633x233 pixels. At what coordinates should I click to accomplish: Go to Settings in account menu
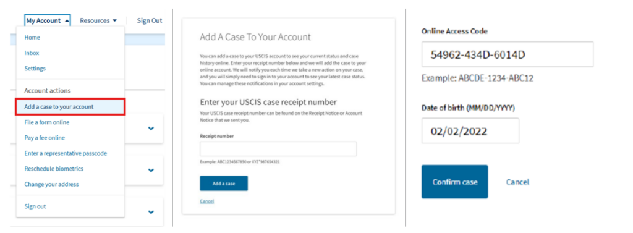click(x=35, y=69)
